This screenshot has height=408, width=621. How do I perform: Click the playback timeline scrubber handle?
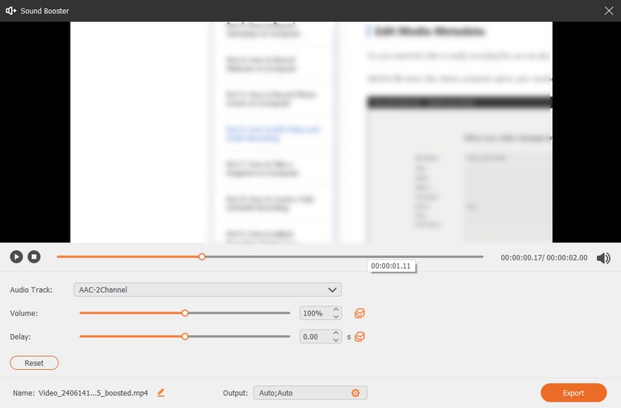202,256
